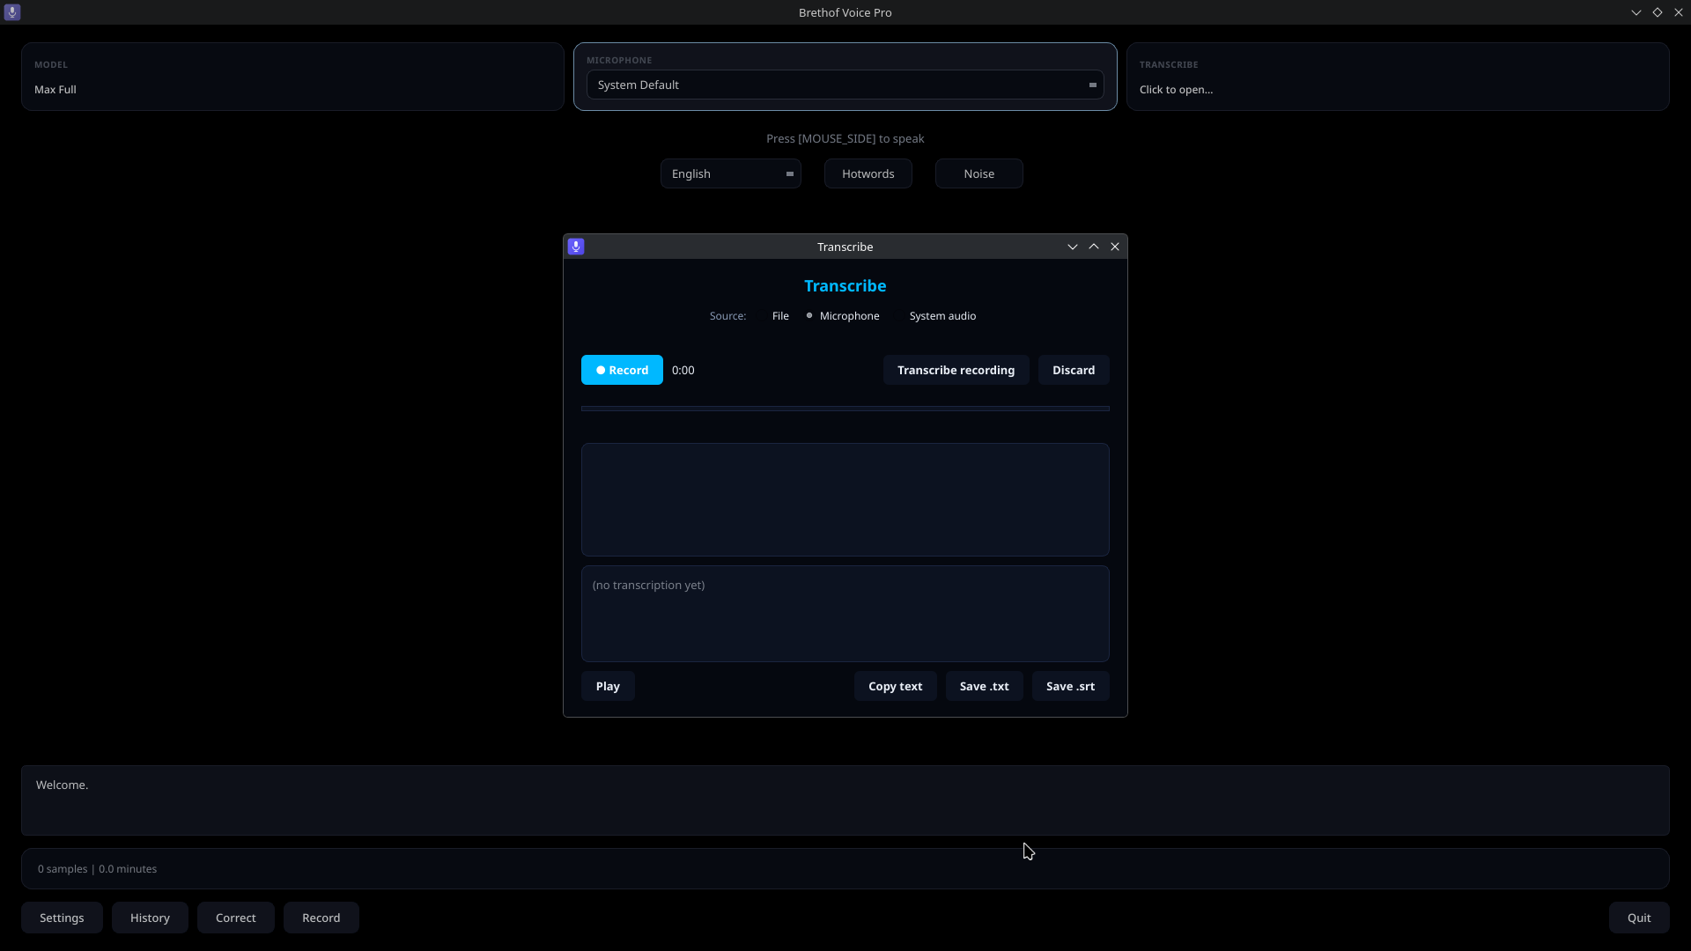This screenshot has height=951, width=1691.
Task: Click the recording progress bar
Action: 845,409
